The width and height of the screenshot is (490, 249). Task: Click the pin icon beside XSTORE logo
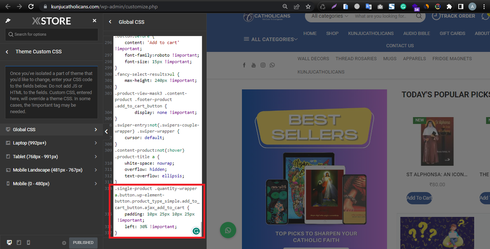[x=8, y=21]
